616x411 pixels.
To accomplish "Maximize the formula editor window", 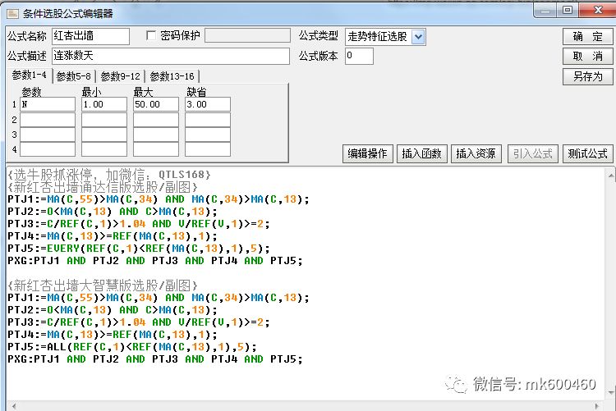I will click(x=567, y=11).
